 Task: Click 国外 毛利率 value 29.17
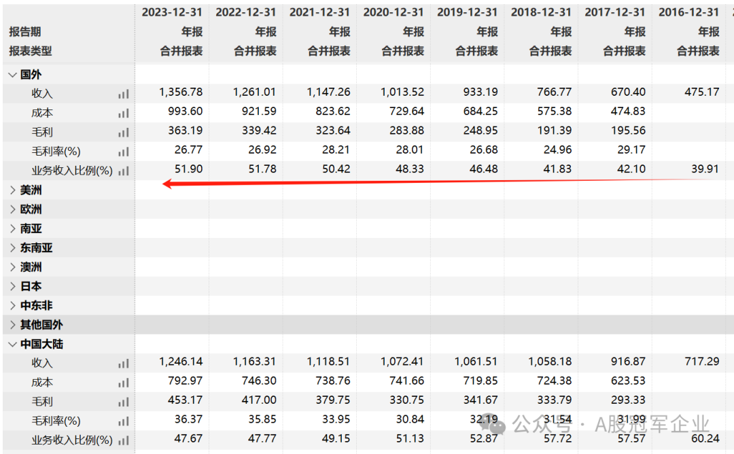[x=631, y=150]
